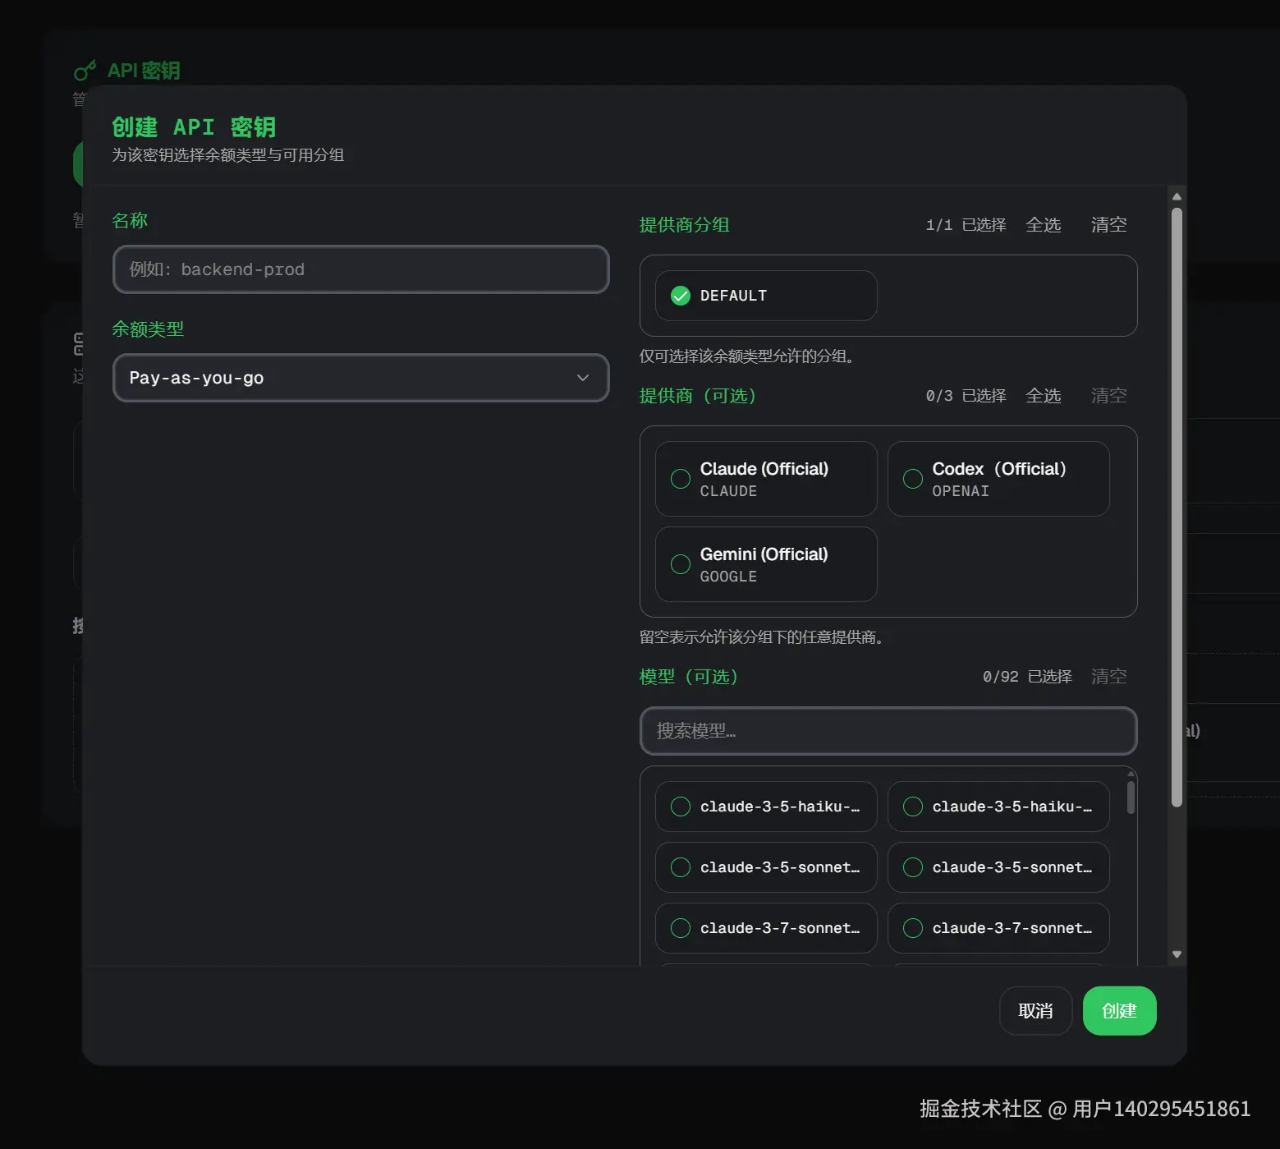This screenshot has width=1280, height=1149.
Task: Select all (全选) in provider group section
Action: 1044,225
